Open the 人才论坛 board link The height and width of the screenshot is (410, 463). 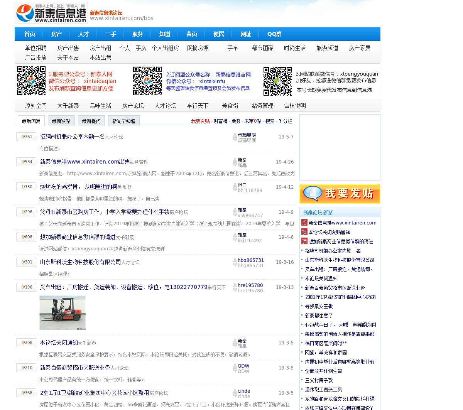pos(165,106)
